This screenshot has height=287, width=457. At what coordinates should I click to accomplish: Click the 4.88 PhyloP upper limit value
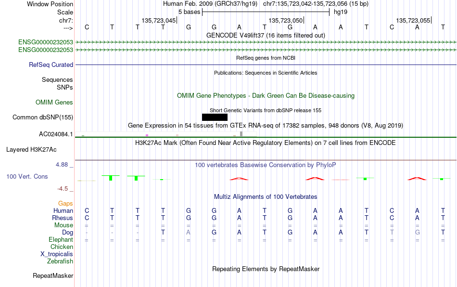coord(62,165)
